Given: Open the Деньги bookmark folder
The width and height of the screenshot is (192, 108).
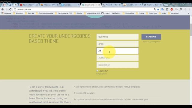Looking at the screenshot, I should (78, 13).
